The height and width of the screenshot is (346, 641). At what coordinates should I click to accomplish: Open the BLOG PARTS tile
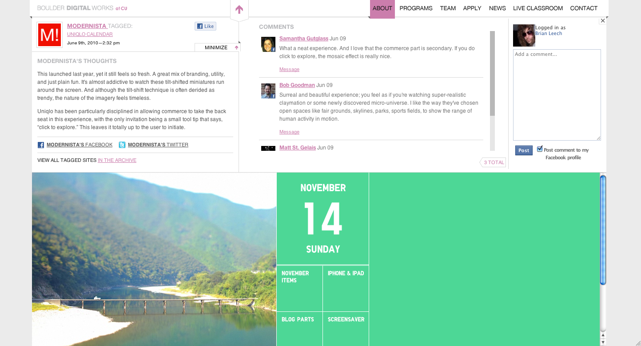pos(300,329)
